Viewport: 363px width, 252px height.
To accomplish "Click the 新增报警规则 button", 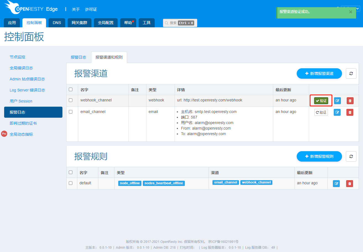I will point(319,156).
